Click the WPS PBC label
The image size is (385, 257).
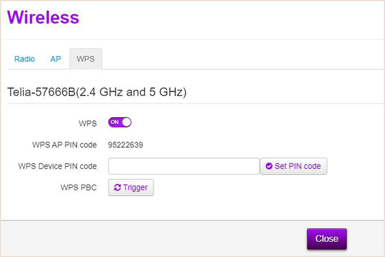pyautogui.click(x=79, y=188)
